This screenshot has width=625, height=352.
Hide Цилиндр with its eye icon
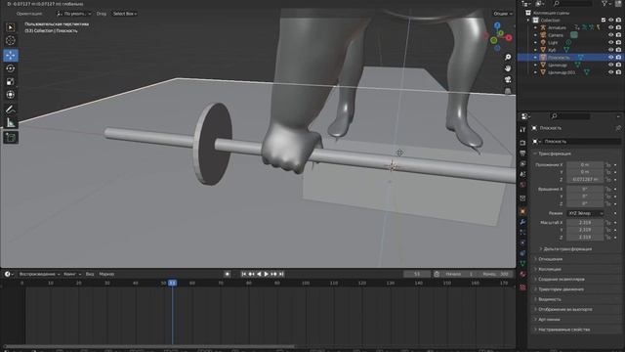[610, 65]
